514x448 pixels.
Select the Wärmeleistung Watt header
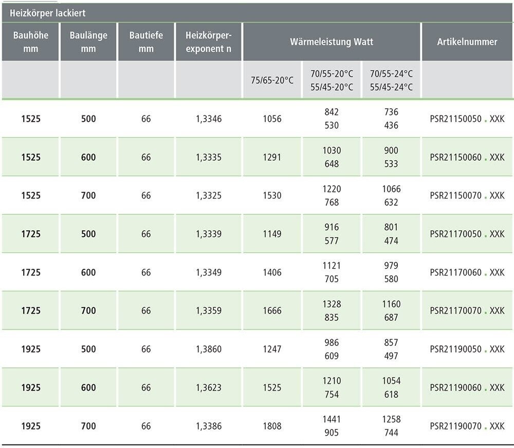(x=332, y=42)
